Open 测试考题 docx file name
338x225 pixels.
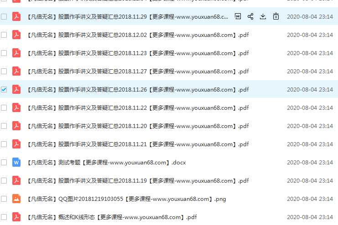[x=106, y=162]
